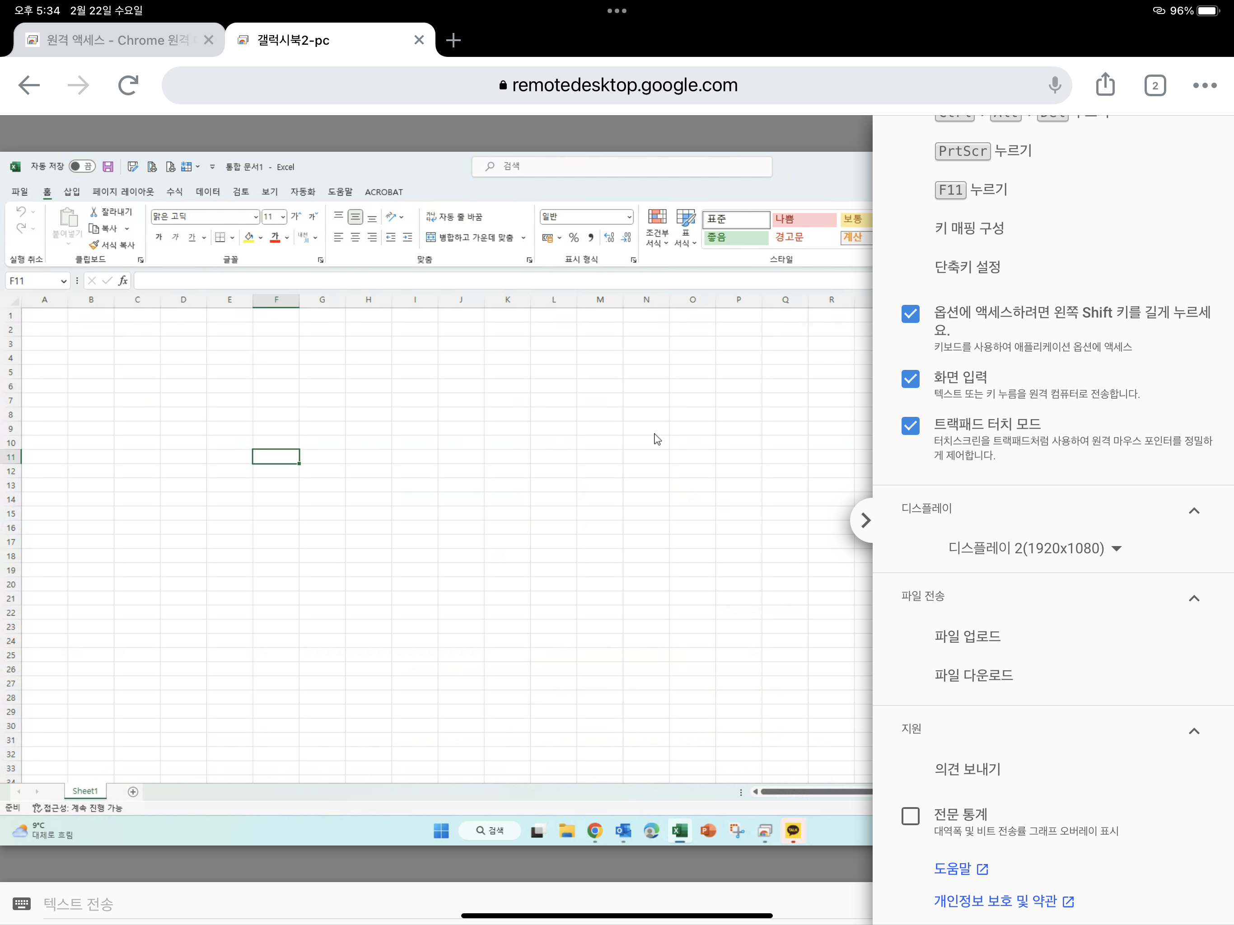Image resolution: width=1234 pixels, height=925 pixels.
Task: Collapse the 파일 전송 section
Action: click(1193, 598)
